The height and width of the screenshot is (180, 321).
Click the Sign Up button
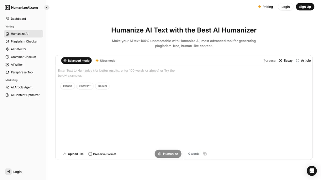[305, 6]
